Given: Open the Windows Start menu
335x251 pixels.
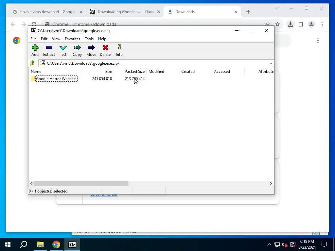Looking at the screenshot, I should coord(8,244).
